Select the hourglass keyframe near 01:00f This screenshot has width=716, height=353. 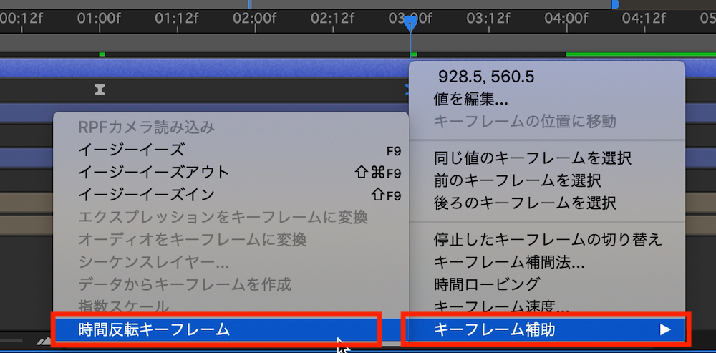pyautogui.click(x=100, y=90)
